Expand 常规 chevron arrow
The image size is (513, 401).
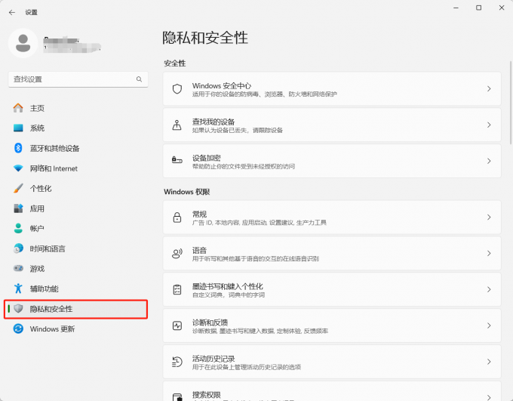[x=489, y=217]
